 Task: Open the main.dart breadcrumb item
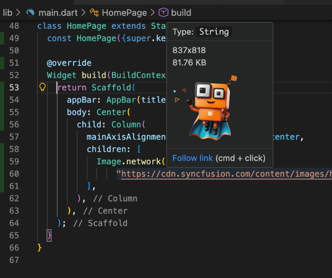tap(55, 13)
